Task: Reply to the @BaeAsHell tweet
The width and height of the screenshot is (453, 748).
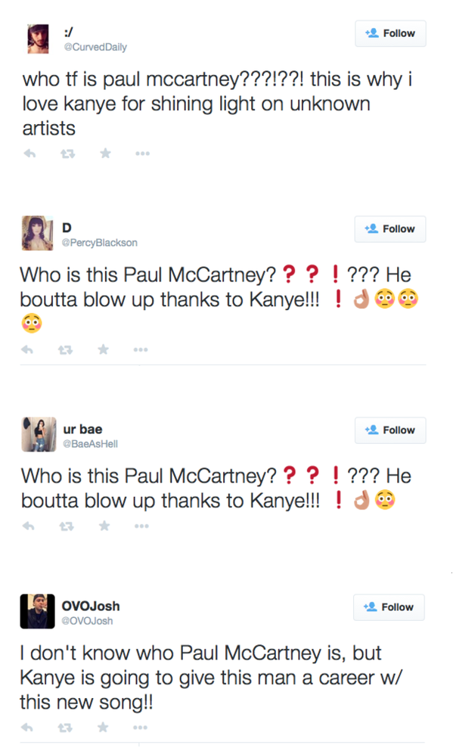Action: point(28,526)
